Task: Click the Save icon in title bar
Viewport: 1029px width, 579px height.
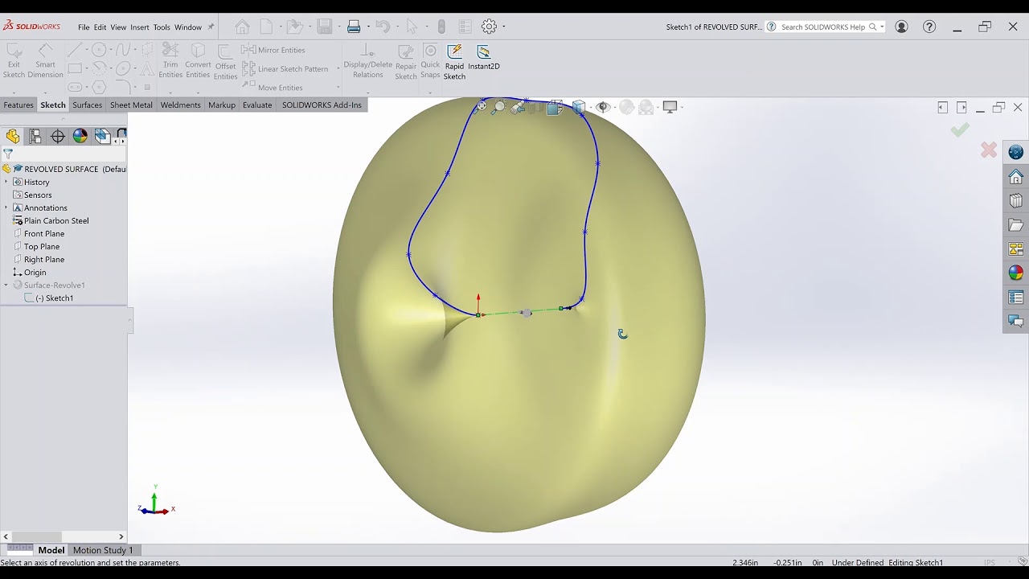Action: point(325,27)
